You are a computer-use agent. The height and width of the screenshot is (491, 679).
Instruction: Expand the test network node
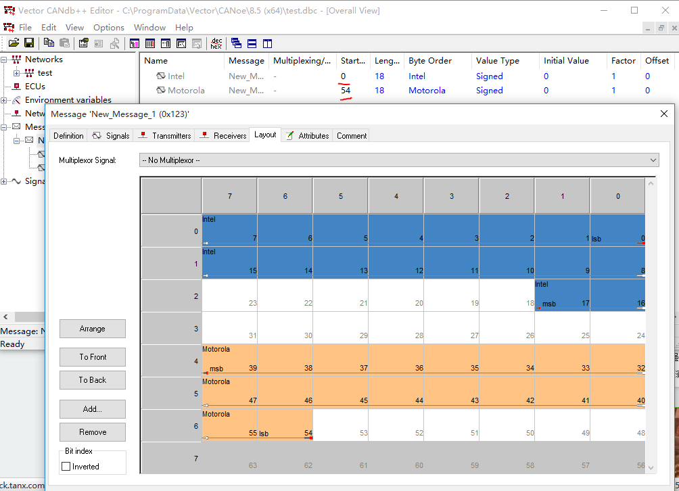[x=17, y=73]
